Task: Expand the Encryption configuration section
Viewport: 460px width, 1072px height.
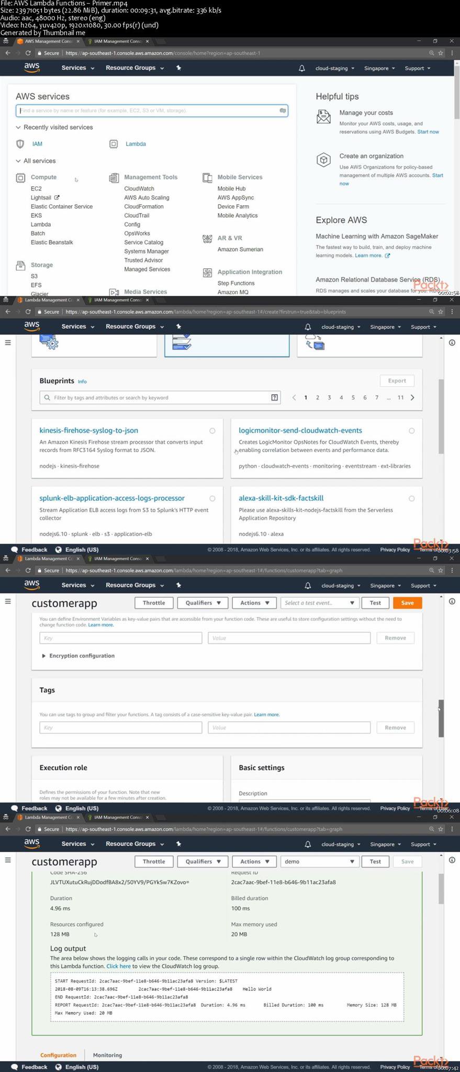Action: point(78,655)
